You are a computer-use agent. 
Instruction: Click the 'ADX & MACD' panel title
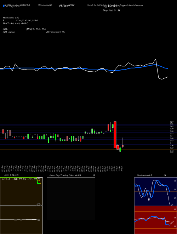point(11,175)
